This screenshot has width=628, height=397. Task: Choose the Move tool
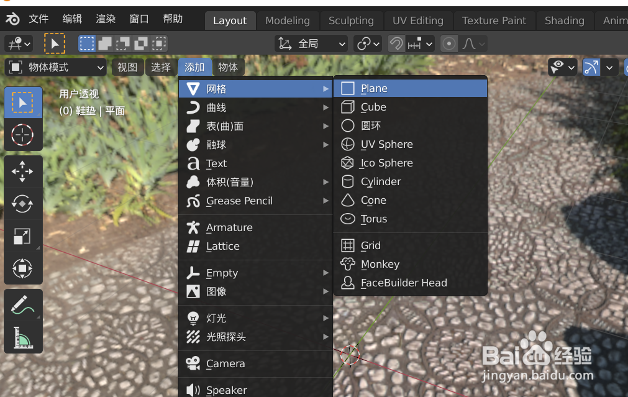[23, 171]
